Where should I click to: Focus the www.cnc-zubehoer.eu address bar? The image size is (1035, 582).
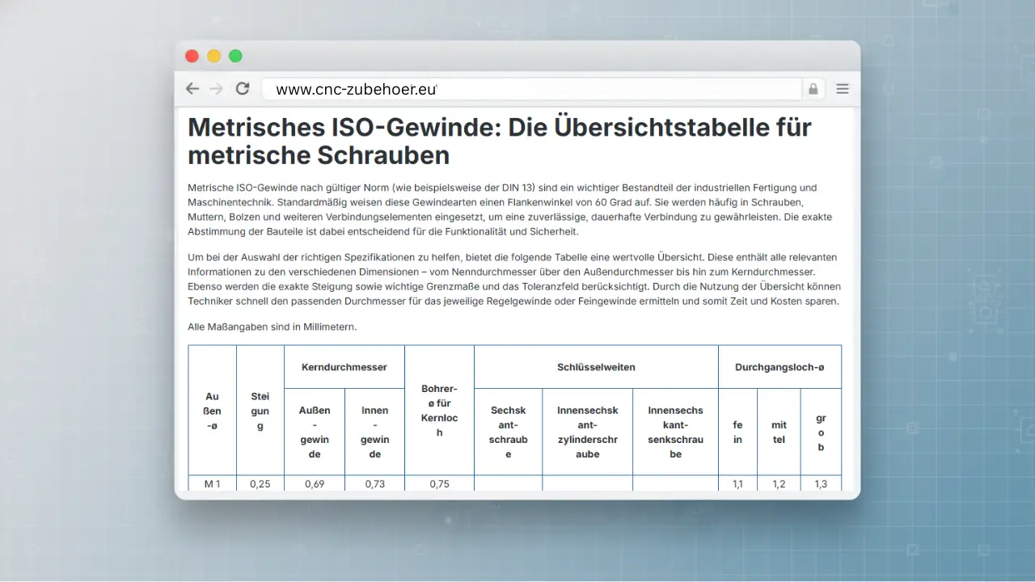click(x=531, y=89)
